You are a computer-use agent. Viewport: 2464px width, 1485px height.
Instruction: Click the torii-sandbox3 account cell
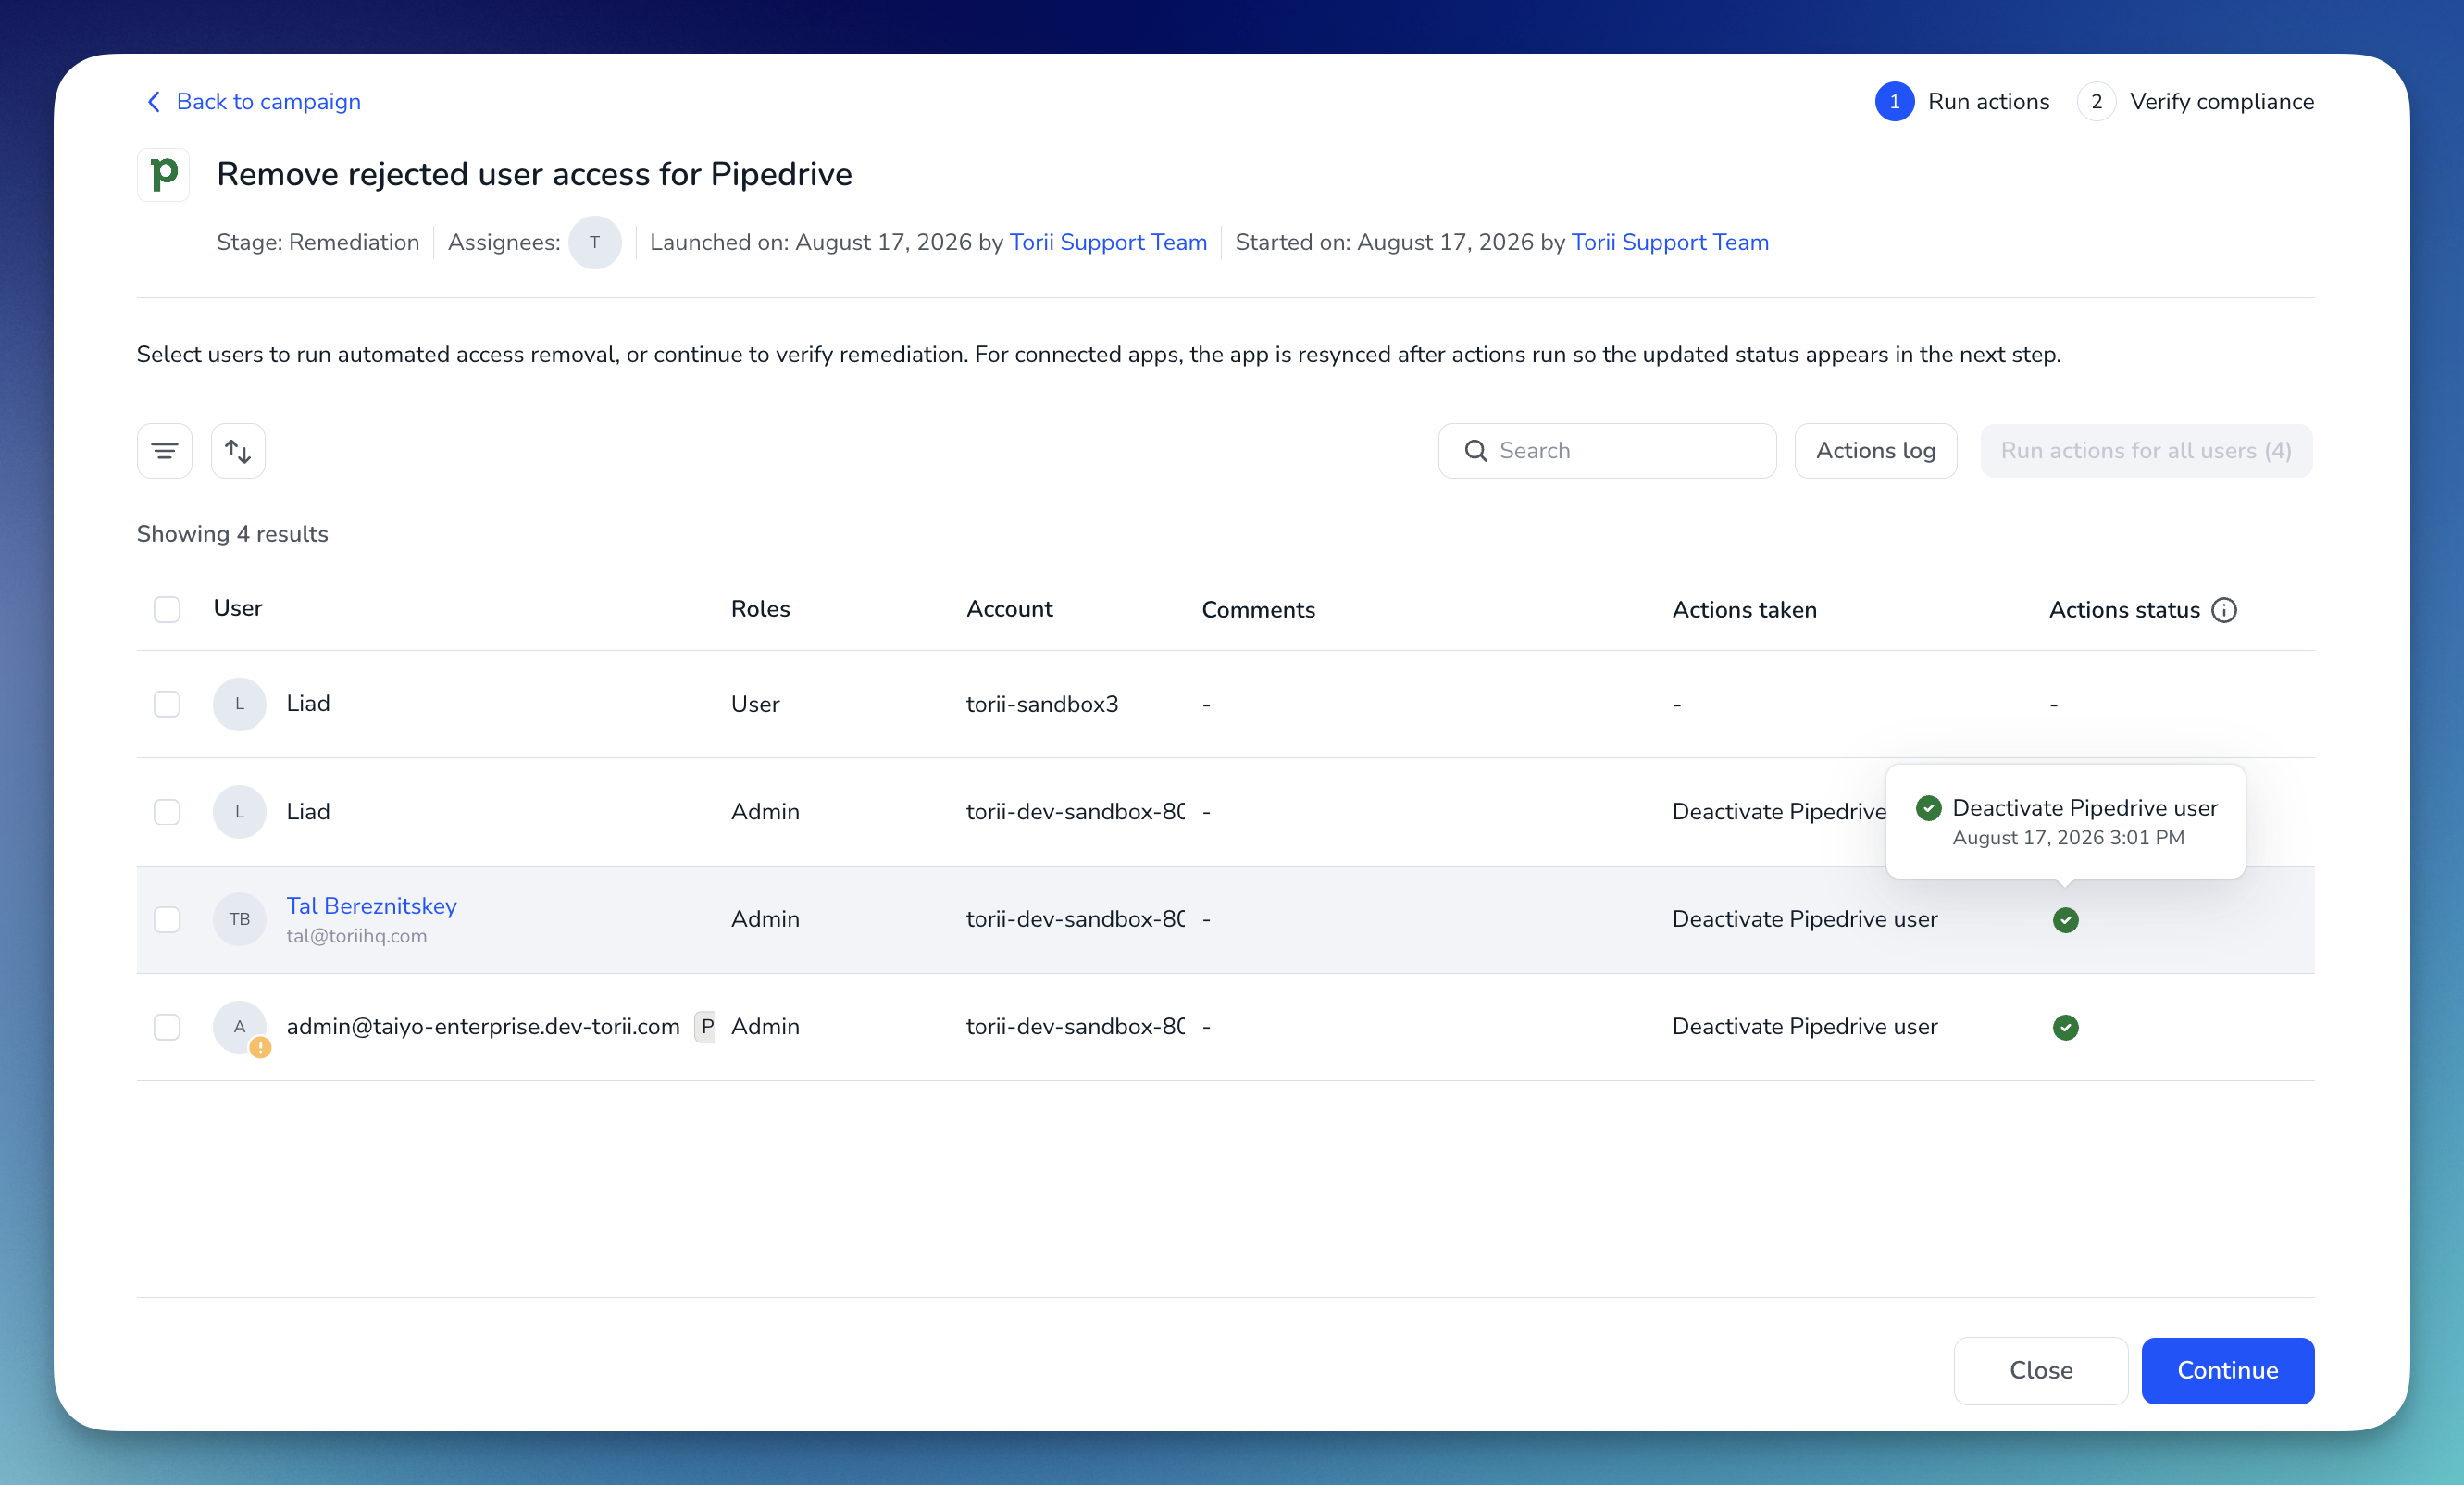point(1042,704)
